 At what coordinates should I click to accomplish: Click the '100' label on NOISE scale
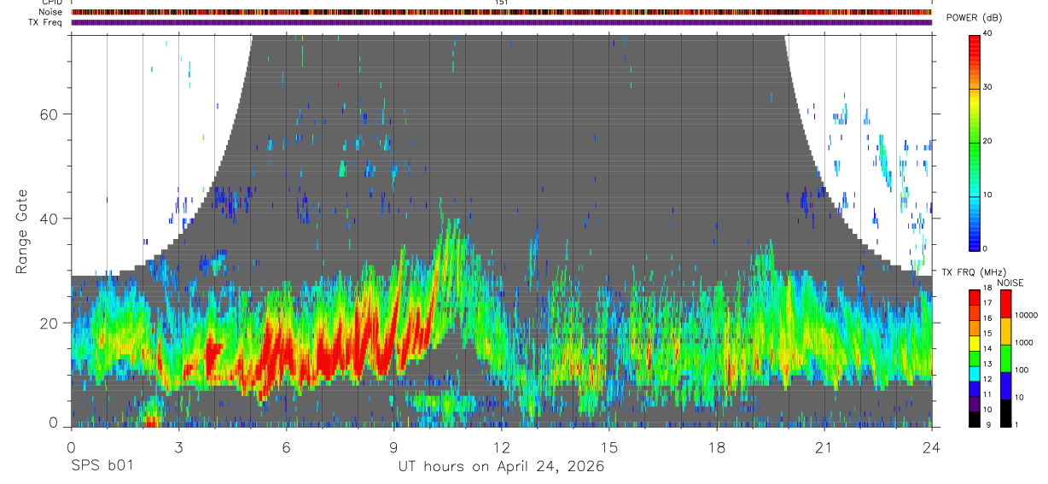pyautogui.click(x=1023, y=370)
